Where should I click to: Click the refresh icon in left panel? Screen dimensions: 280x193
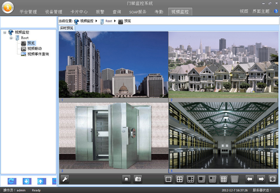[x=12, y=181]
